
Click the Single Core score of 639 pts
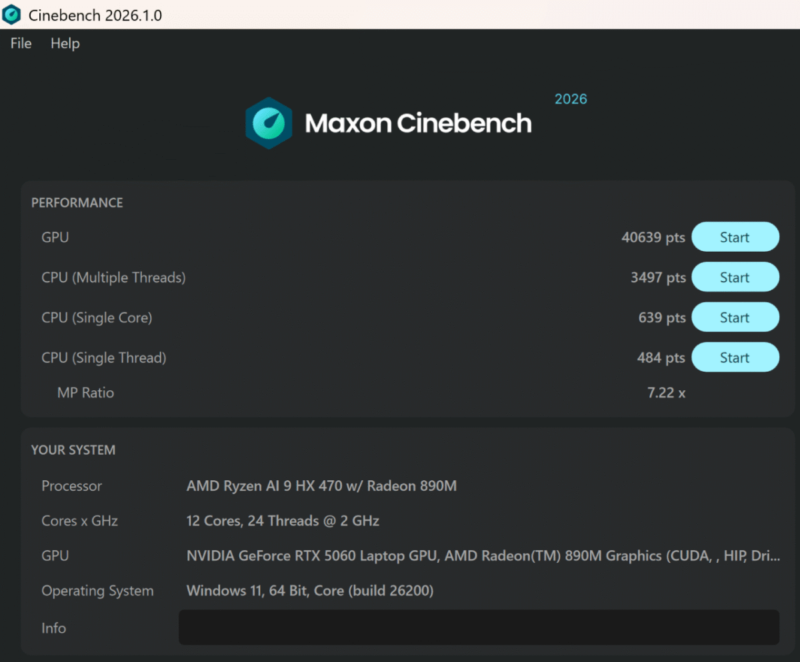[x=661, y=318]
